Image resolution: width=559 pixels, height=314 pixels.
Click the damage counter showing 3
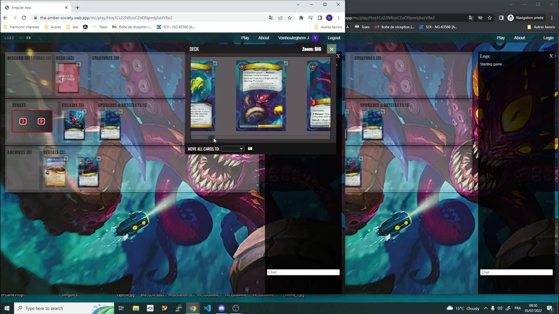click(23, 121)
